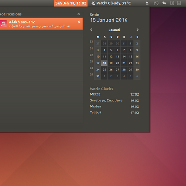
Task: Click the music note icon in Al-Ikhlaas notification
Action: (x=3, y=24)
